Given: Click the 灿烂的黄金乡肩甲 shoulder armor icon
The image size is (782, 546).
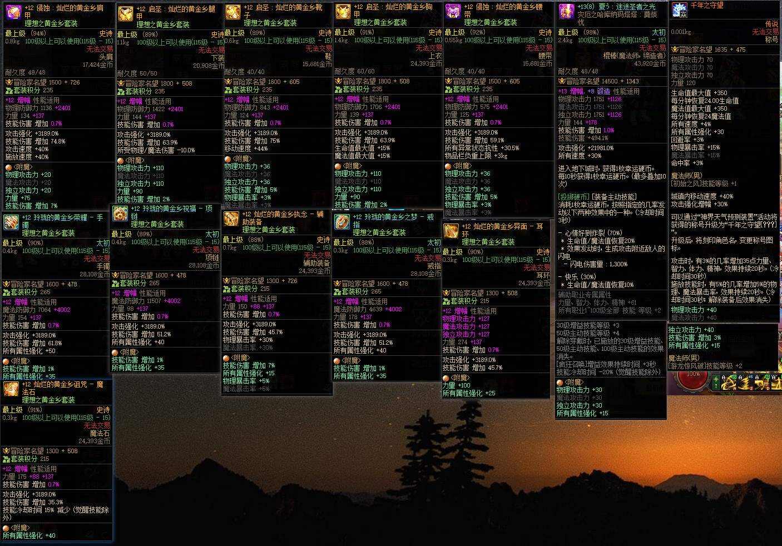Looking at the screenshot, I should 13,12.
